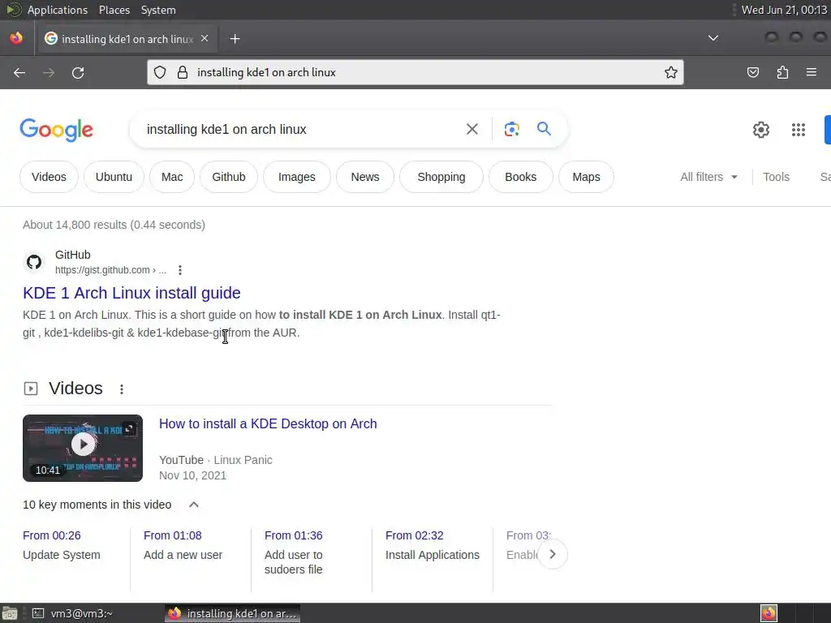
Task: Switch to Books results
Action: (x=521, y=177)
